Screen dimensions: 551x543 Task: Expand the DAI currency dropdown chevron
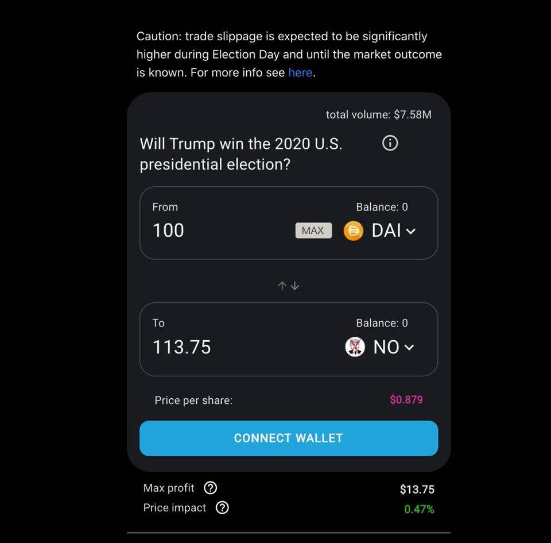(410, 232)
